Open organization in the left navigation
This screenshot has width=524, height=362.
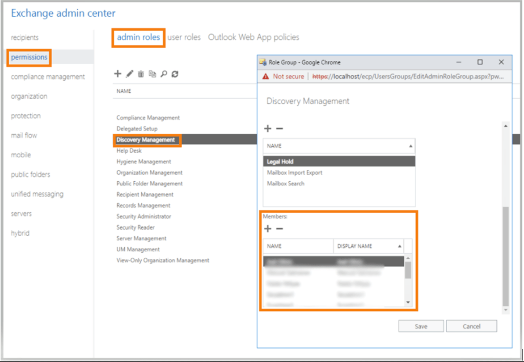pyautogui.click(x=29, y=96)
